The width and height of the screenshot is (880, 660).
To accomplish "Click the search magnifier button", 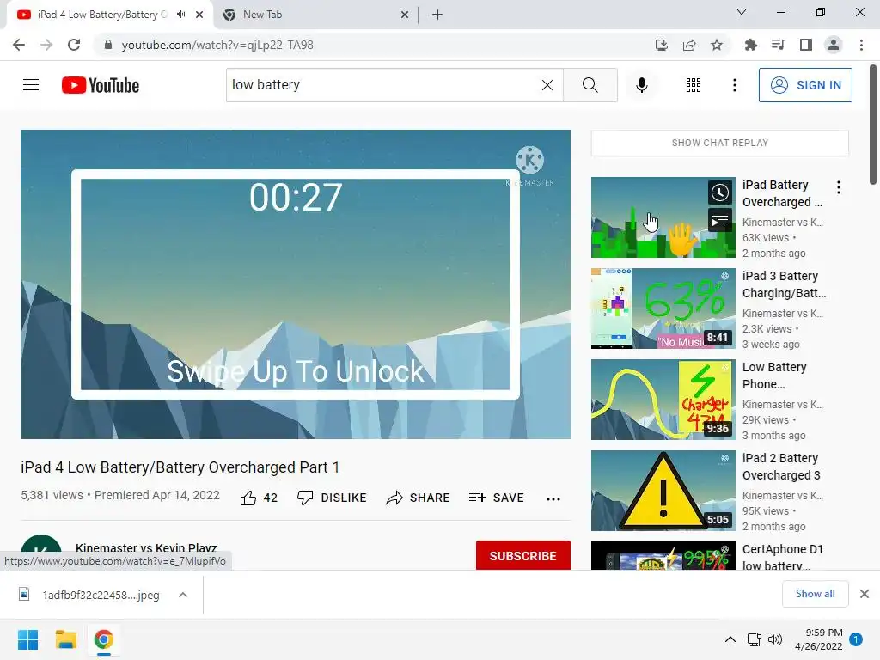I will 590,85.
